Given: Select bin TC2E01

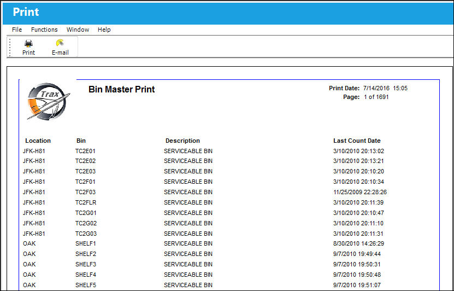Looking at the screenshot, I should click(85, 152).
